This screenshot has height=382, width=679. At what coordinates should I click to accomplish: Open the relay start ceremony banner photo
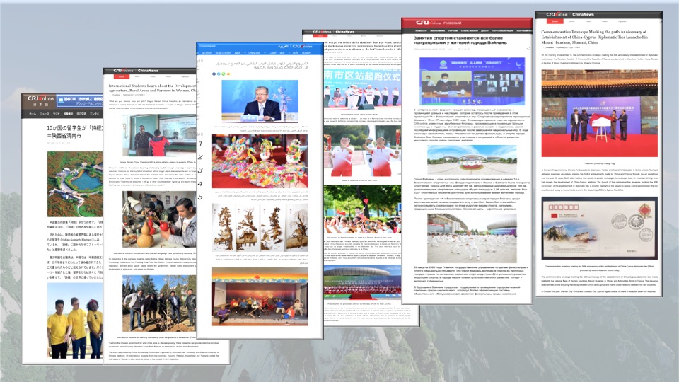(362, 89)
